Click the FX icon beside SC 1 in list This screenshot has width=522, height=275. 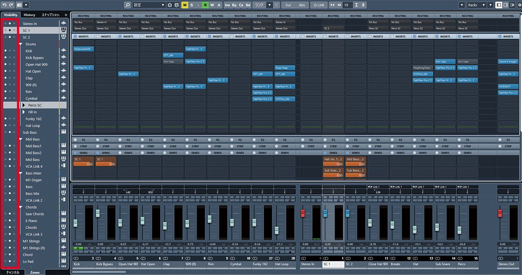click(63, 30)
